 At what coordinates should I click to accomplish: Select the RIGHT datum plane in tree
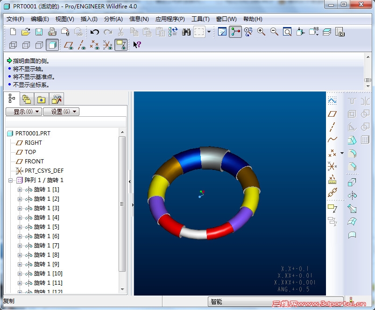click(33, 143)
